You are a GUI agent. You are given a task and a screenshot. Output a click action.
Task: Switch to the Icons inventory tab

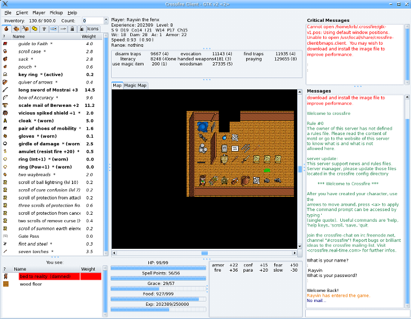(x=93, y=29)
